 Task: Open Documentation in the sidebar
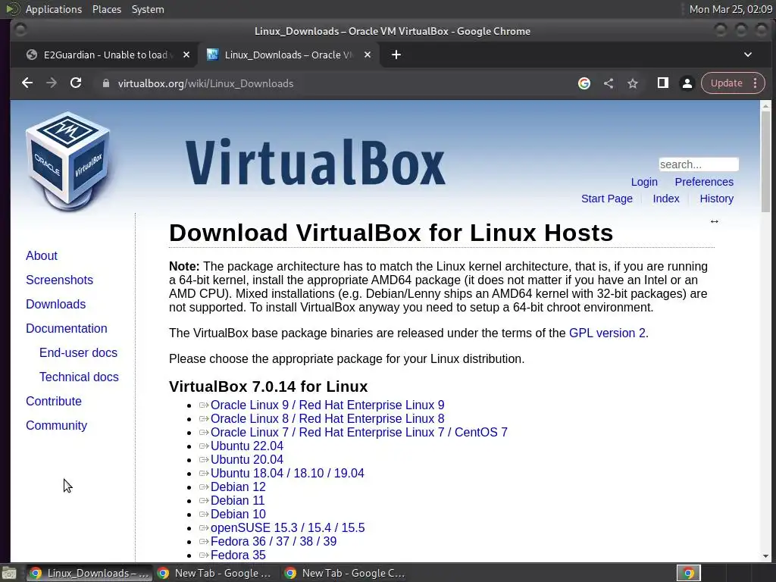point(67,329)
